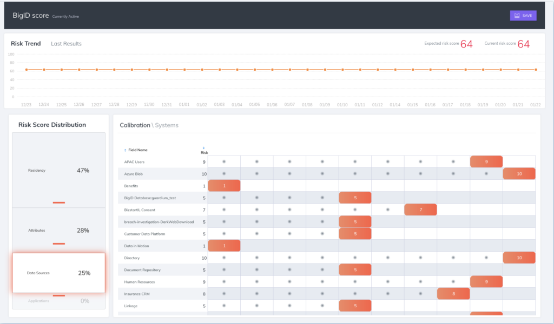Screen dimensions: 554x324
Task: Click the Azure Blob orange slider handle
Action: point(519,174)
